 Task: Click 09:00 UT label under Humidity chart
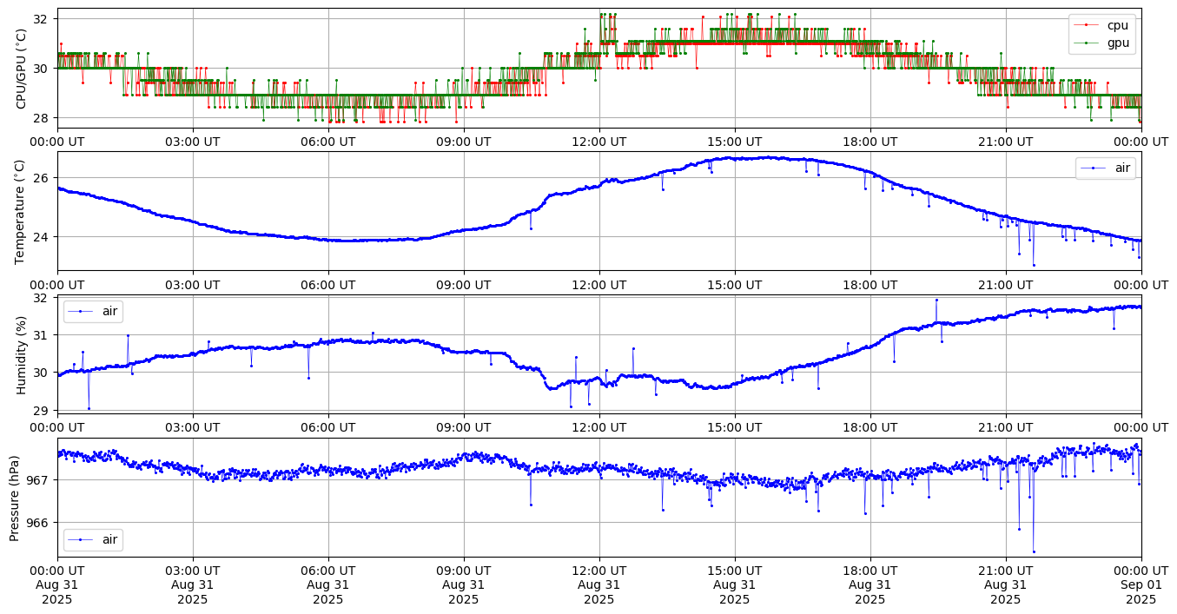pyautogui.click(x=464, y=428)
